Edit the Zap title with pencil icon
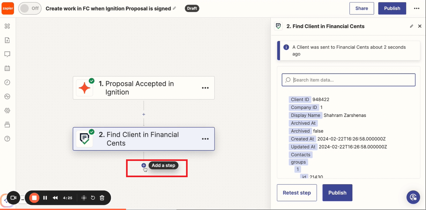The image size is (426, 210). point(175,8)
